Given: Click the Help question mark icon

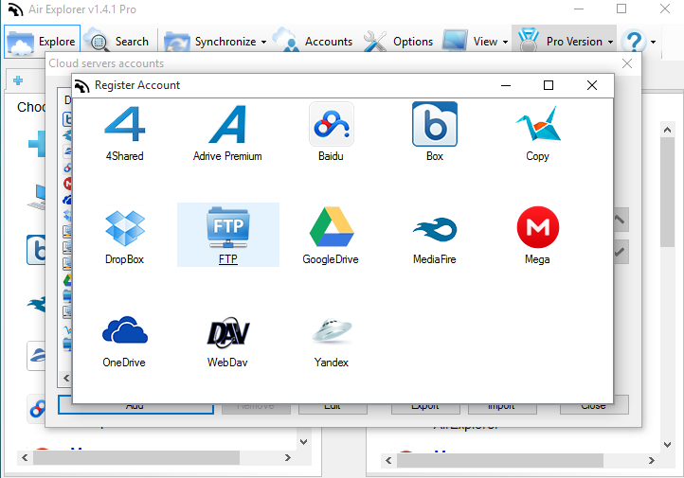Looking at the screenshot, I should [x=633, y=42].
